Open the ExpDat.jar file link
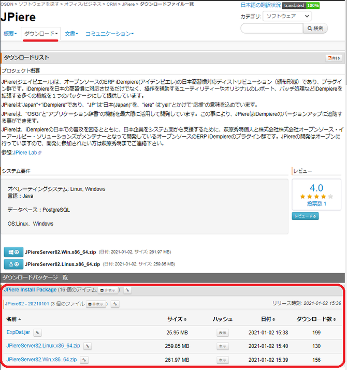The height and width of the screenshot is (370, 347). [x=18, y=332]
